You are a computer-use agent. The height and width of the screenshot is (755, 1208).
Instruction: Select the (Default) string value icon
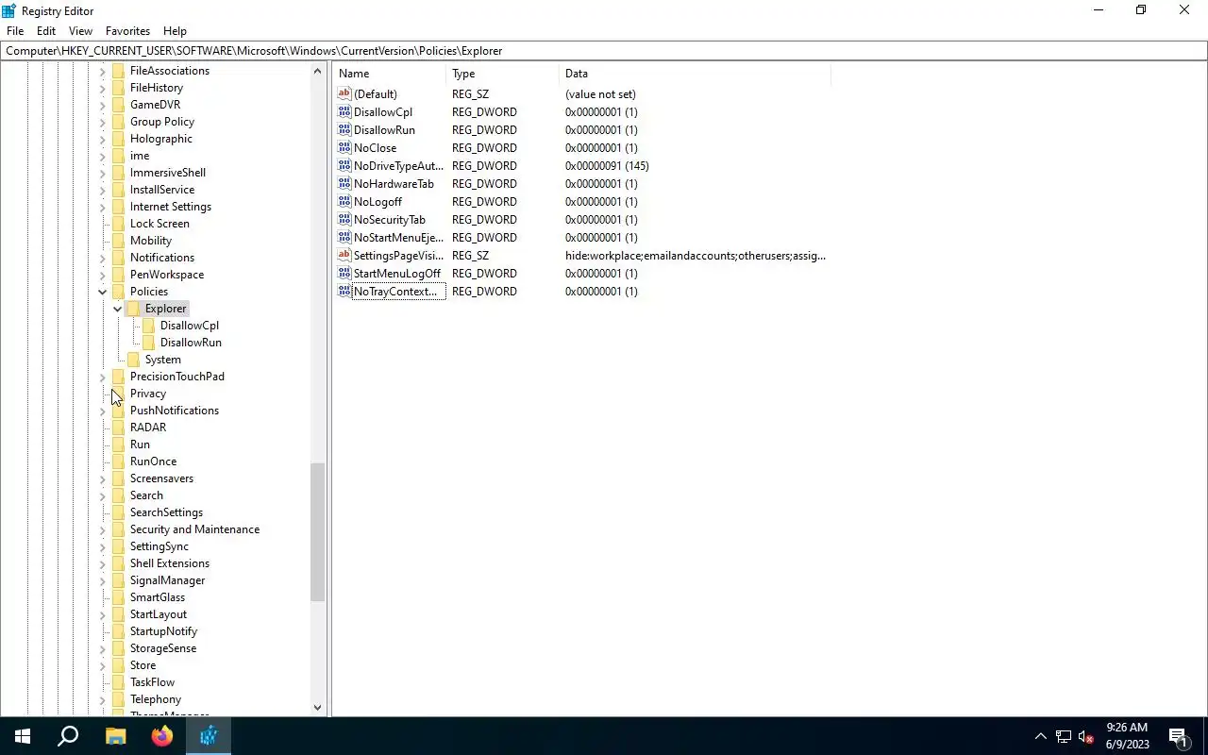point(344,93)
